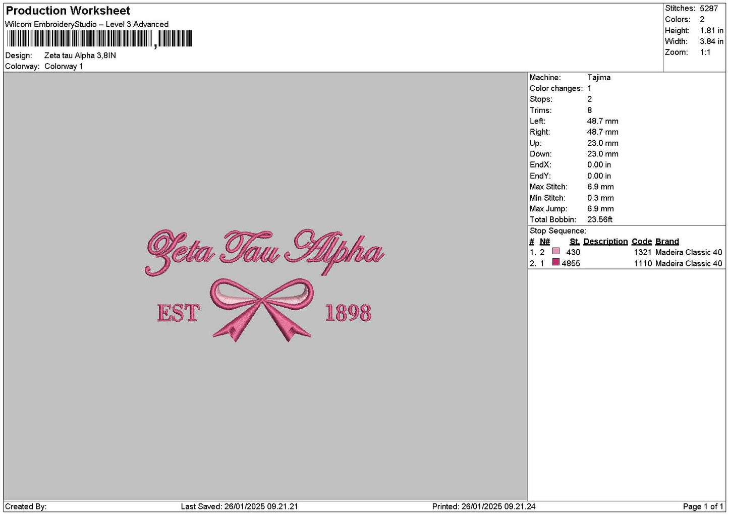
Task: Click the 'Created By:' footer label
Action: tap(26, 506)
